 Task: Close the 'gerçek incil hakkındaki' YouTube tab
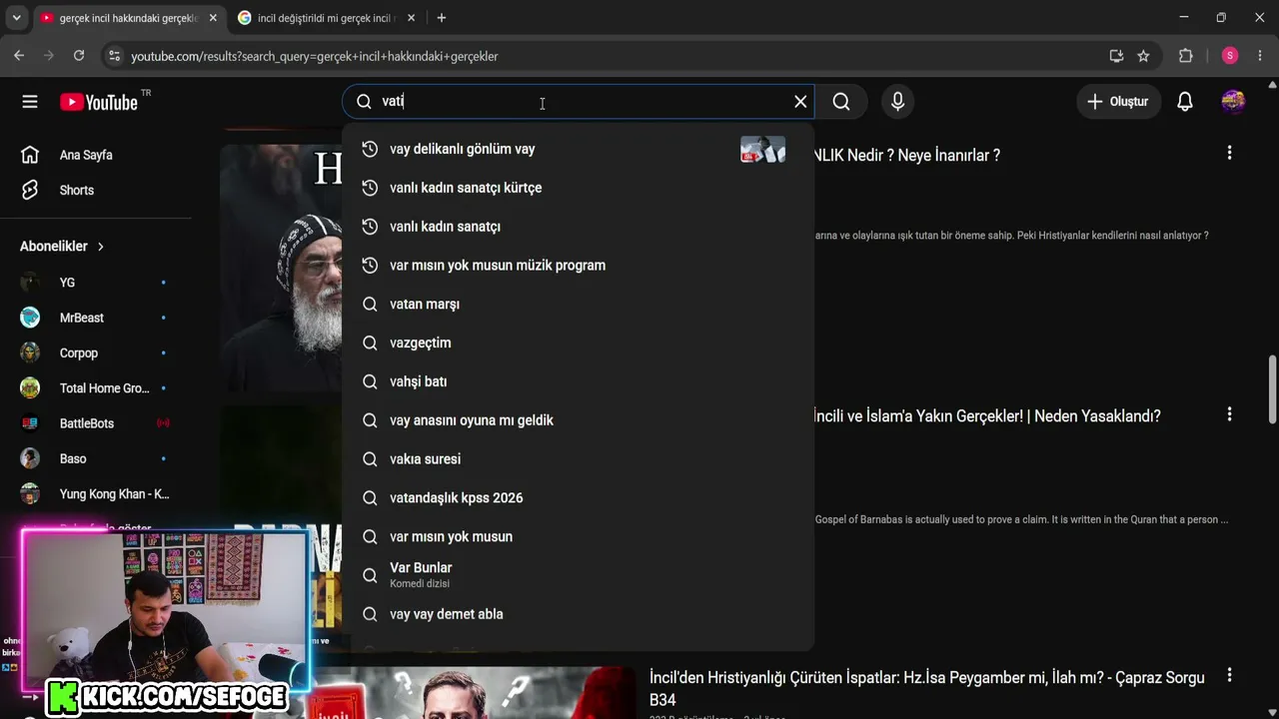(x=213, y=18)
